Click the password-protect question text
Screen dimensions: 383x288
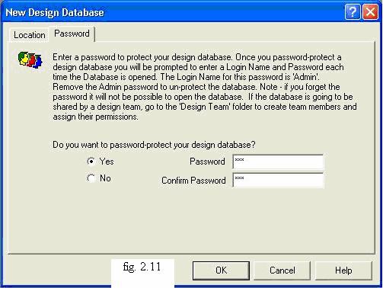(154, 145)
